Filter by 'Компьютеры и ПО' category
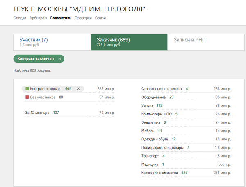The height and width of the screenshot is (187, 246). pyautogui.click(x=157, y=114)
